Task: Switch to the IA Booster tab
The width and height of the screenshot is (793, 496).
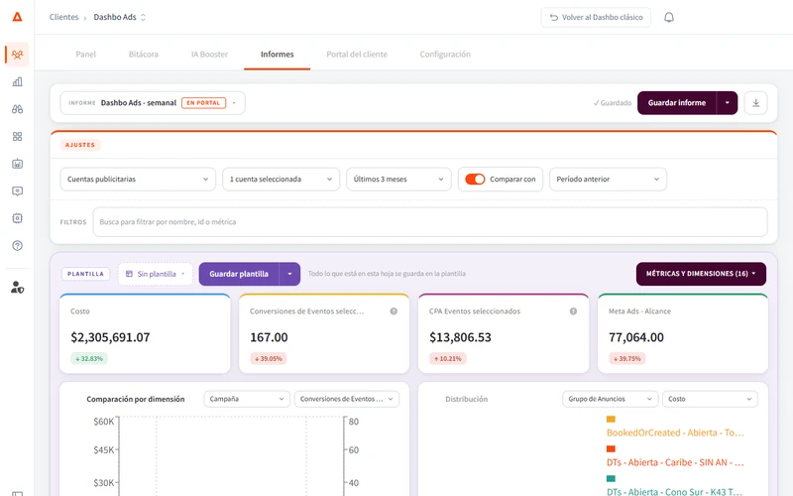Action: coord(209,55)
